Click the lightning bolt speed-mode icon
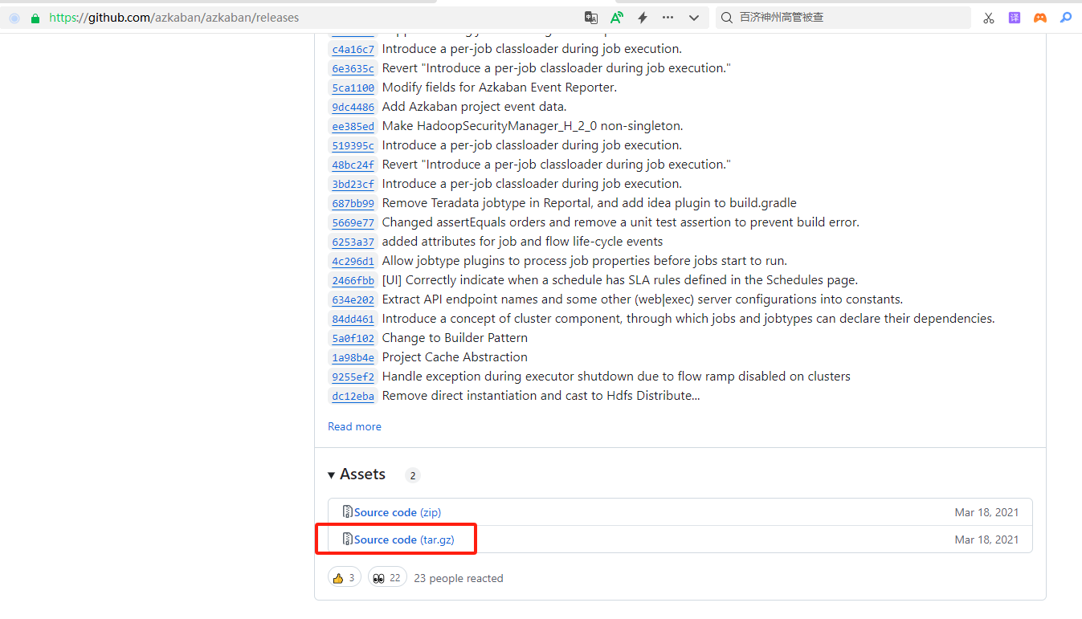This screenshot has height=619, width=1082. pos(643,18)
